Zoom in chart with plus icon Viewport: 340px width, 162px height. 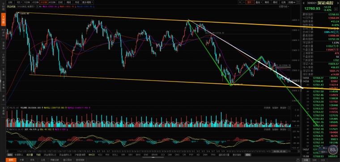coord(240,2)
